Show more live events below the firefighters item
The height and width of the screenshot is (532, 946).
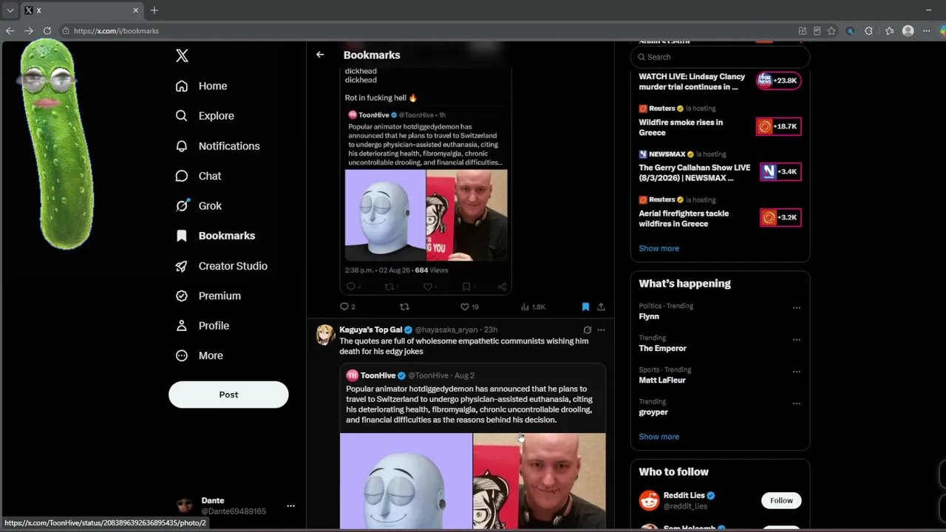(x=659, y=248)
